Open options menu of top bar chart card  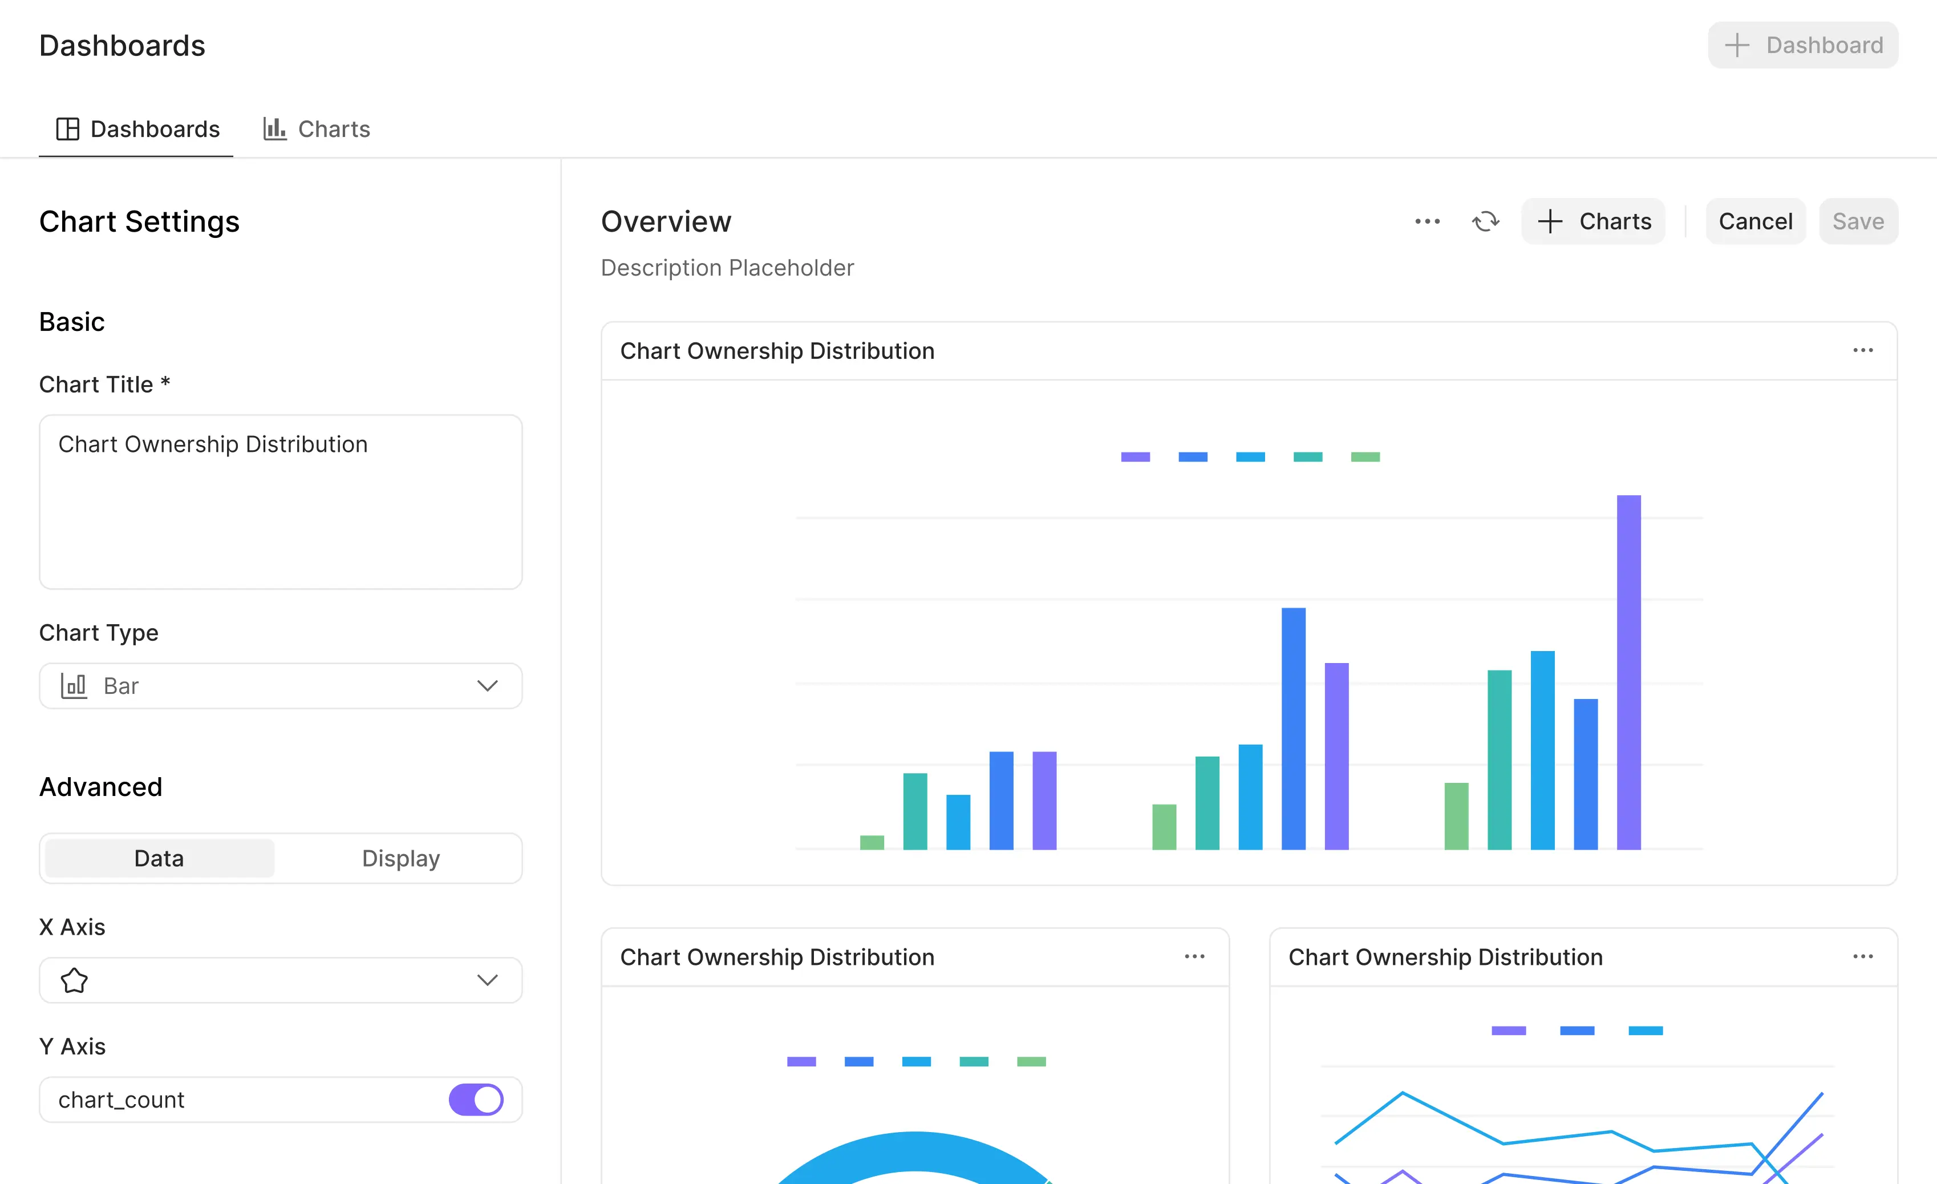point(1862,351)
